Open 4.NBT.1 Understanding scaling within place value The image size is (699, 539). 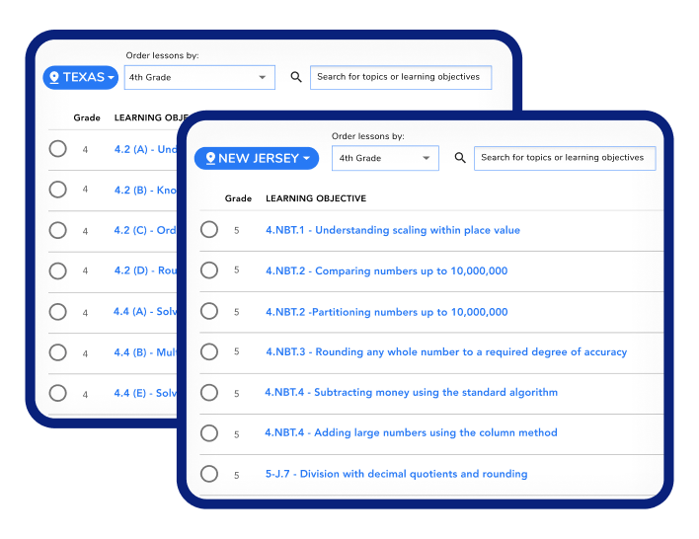392,230
